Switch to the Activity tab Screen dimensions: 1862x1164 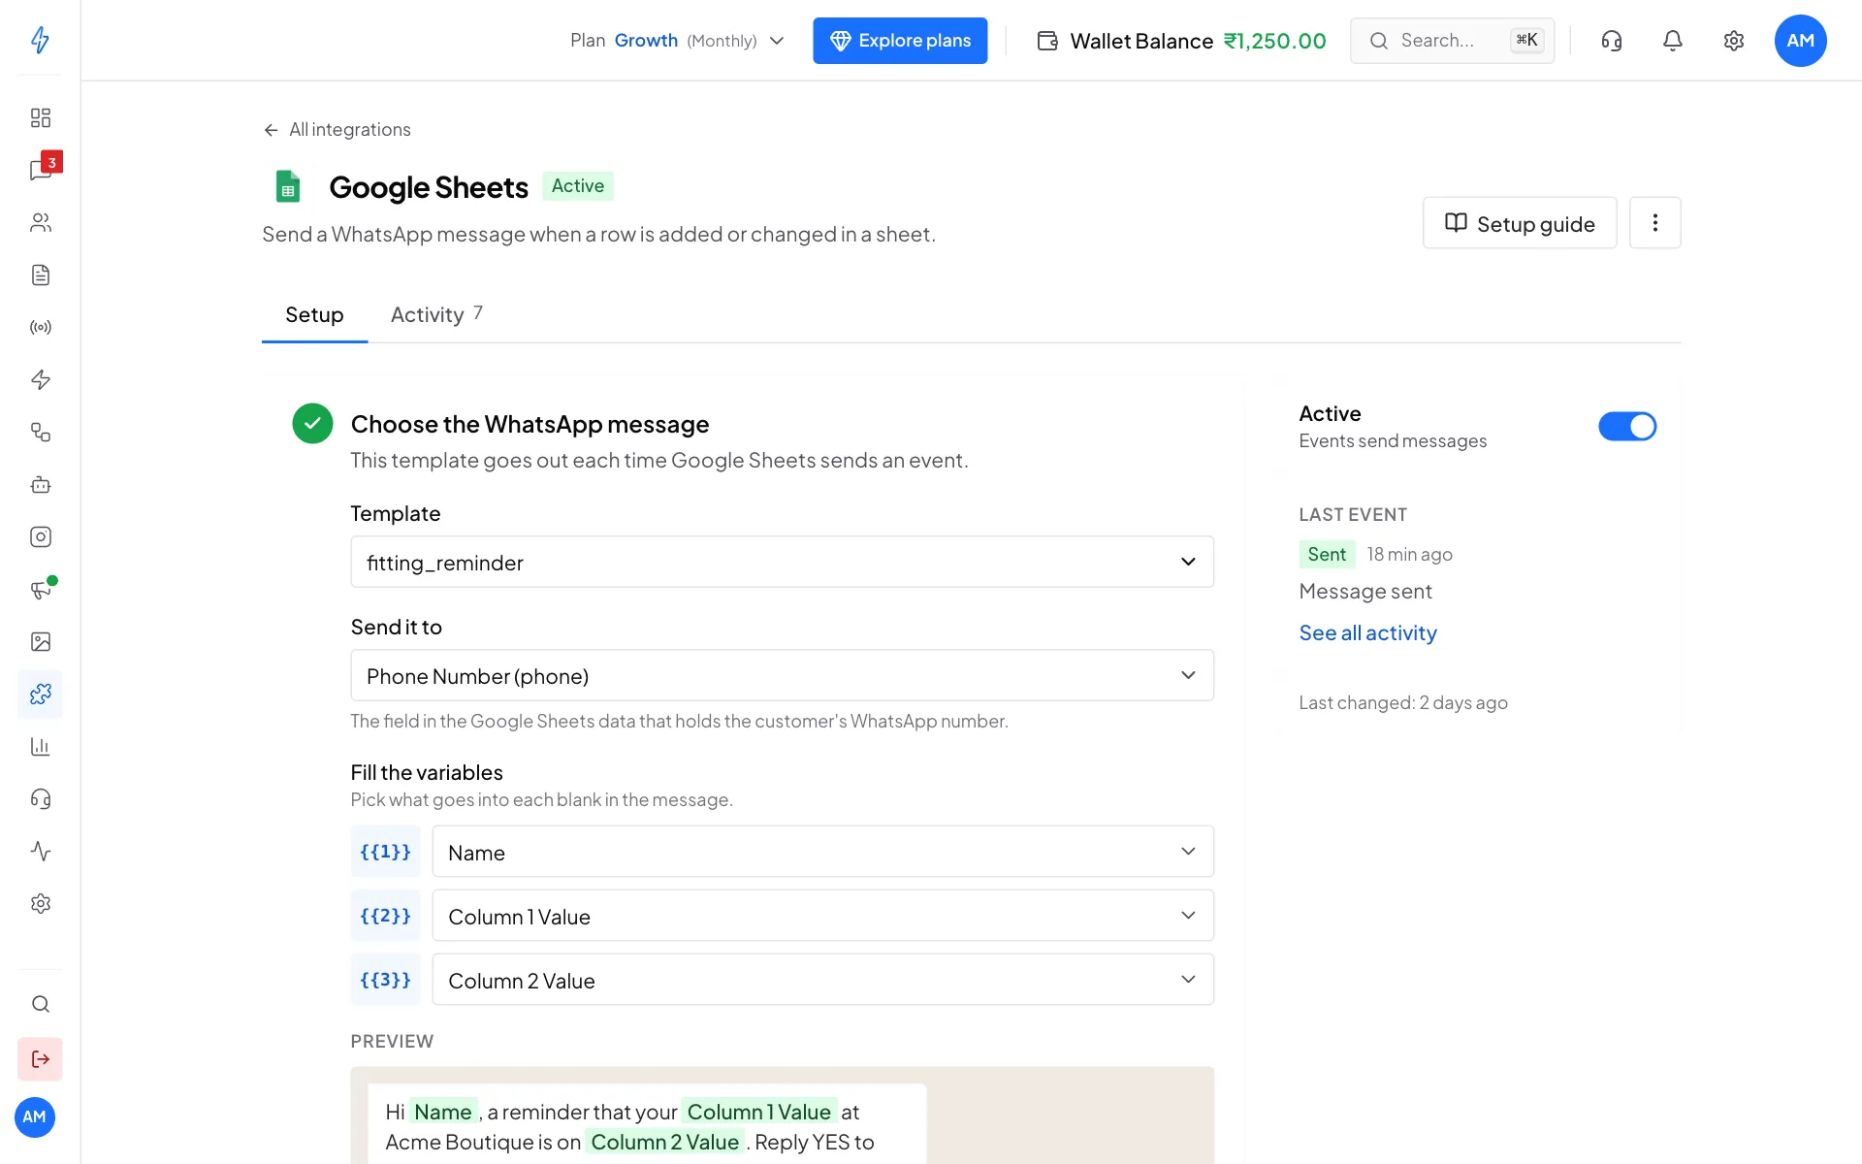point(436,314)
